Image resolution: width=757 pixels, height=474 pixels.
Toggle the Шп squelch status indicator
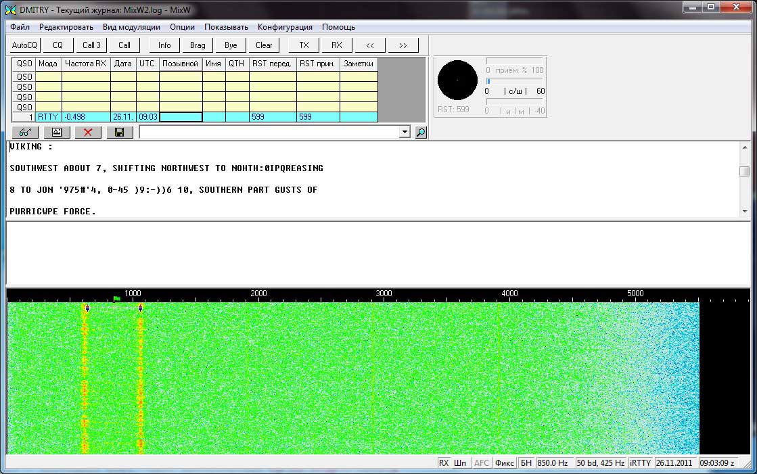pos(460,463)
